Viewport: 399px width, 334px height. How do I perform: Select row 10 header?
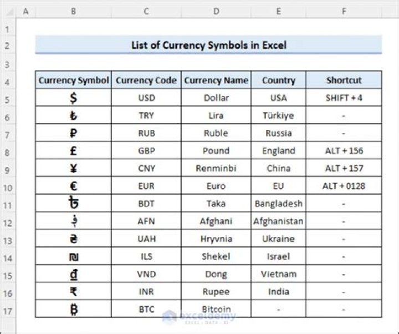(8, 186)
